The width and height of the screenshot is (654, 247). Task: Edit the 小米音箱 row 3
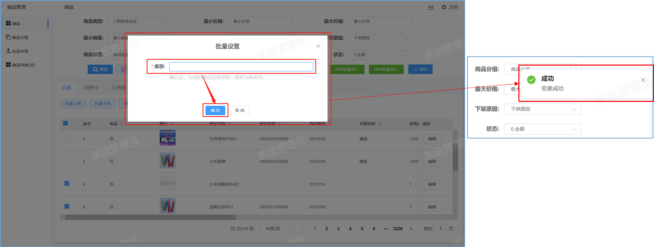(x=432, y=161)
